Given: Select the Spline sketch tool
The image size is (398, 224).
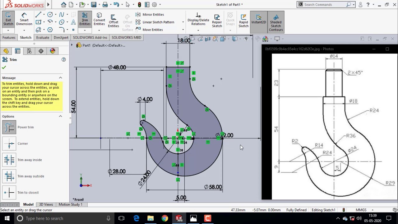Looking at the screenshot, I should [x=62, y=15].
